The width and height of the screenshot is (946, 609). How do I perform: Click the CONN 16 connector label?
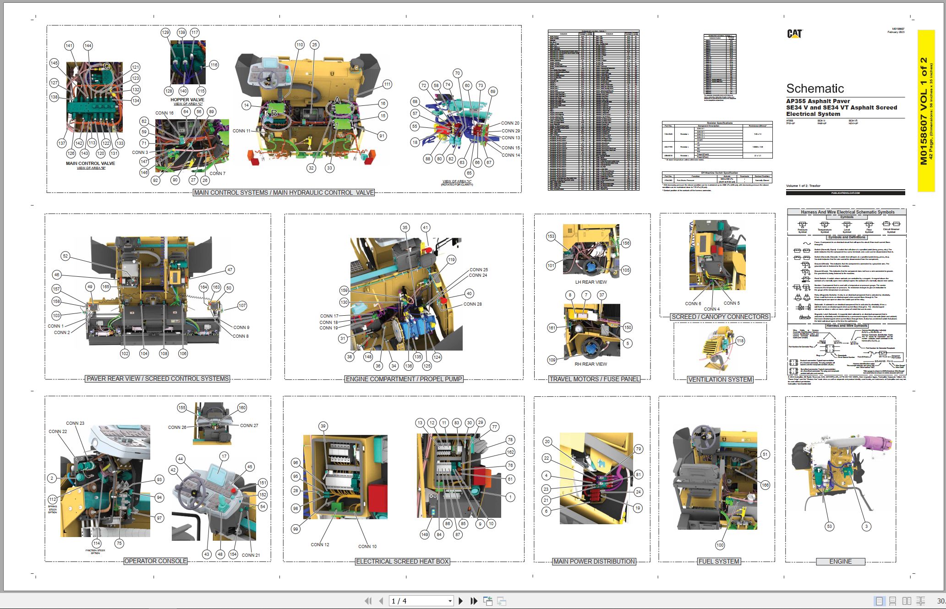coord(164,113)
